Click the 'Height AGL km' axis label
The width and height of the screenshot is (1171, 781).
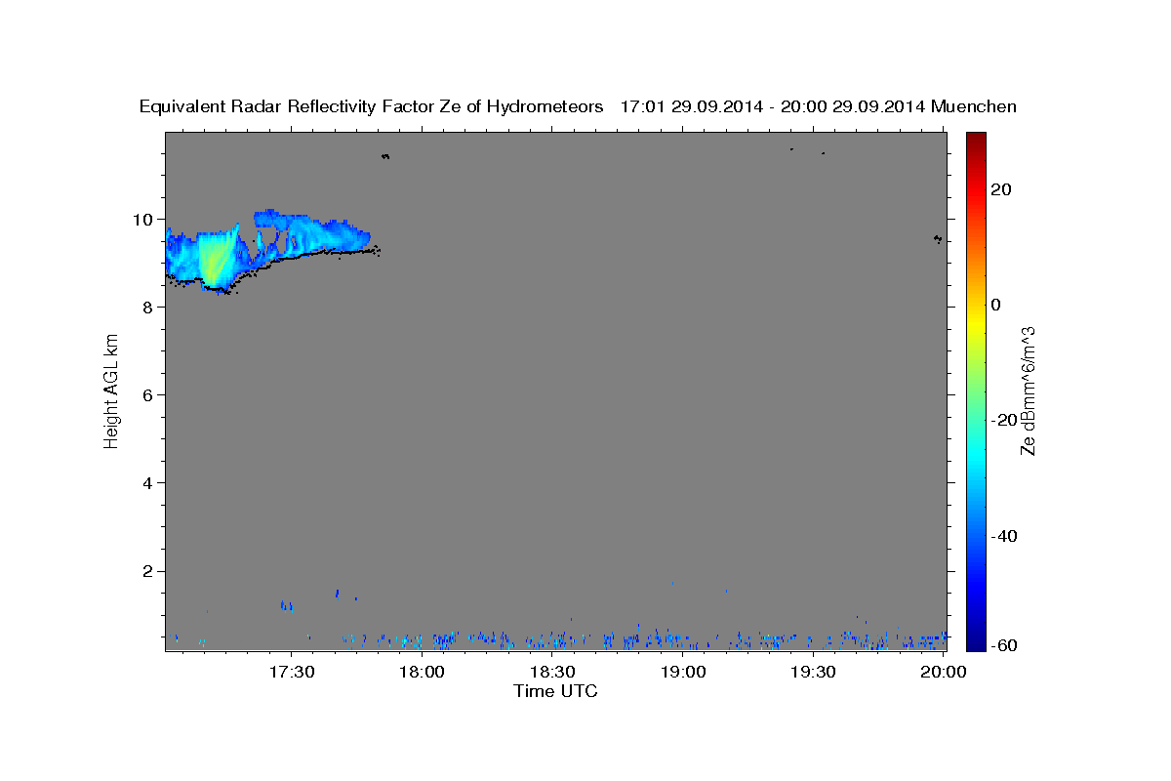pos(111,390)
